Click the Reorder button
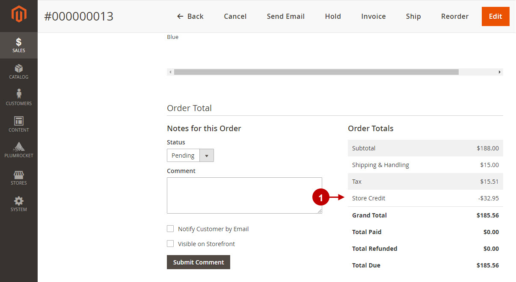Viewport: 516px width, 282px height. pyautogui.click(x=455, y=16)
